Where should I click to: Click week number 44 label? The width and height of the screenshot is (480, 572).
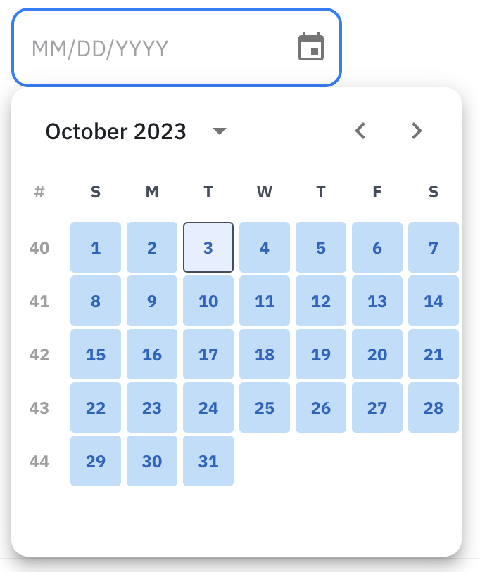39,461
